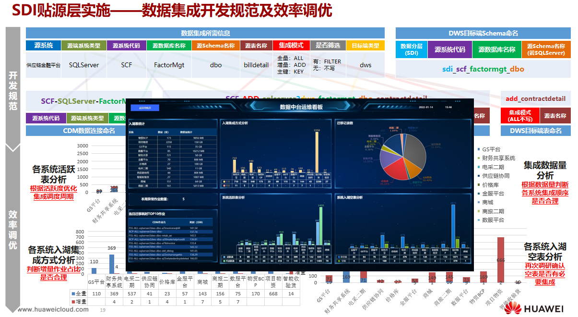578x317 pixels.
Task: Click the 目标端类型 yellow header cell
Action: pyautogui.click(x=366, y=46)
